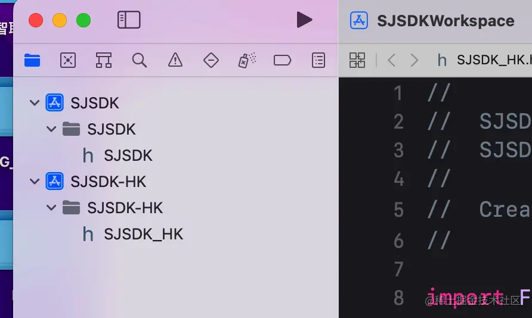532x318 pixels.
Task: Open the Project navigator folder icon
Action: coord(32,60)
